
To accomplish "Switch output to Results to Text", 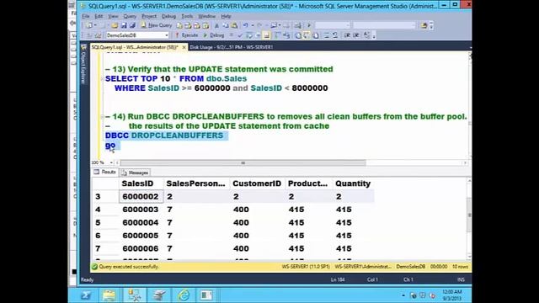I will pos(298,35).
